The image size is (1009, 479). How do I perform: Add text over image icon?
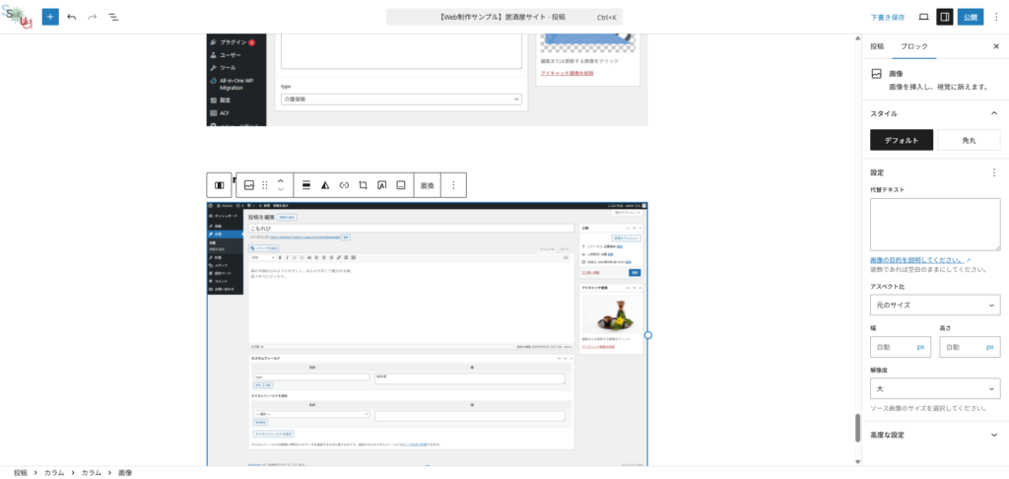coord(382,185)
